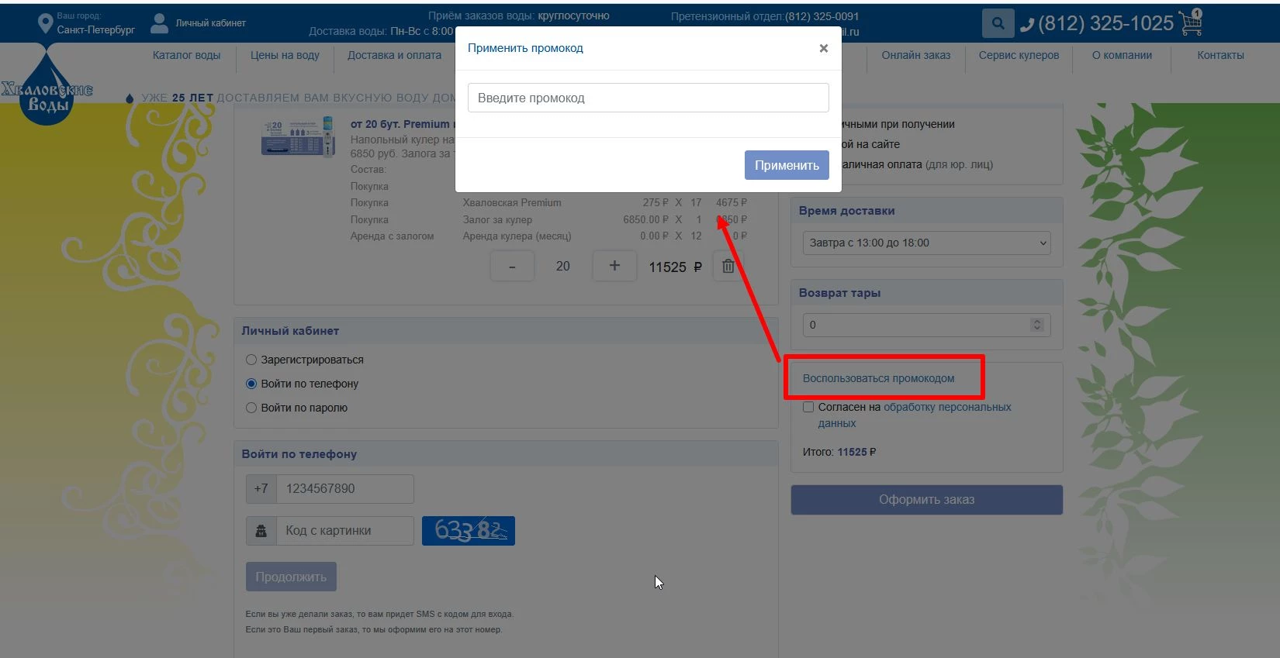Go to Сервис кулеров menu item
Screen dimensions: 1280x658
point(1019,55)
